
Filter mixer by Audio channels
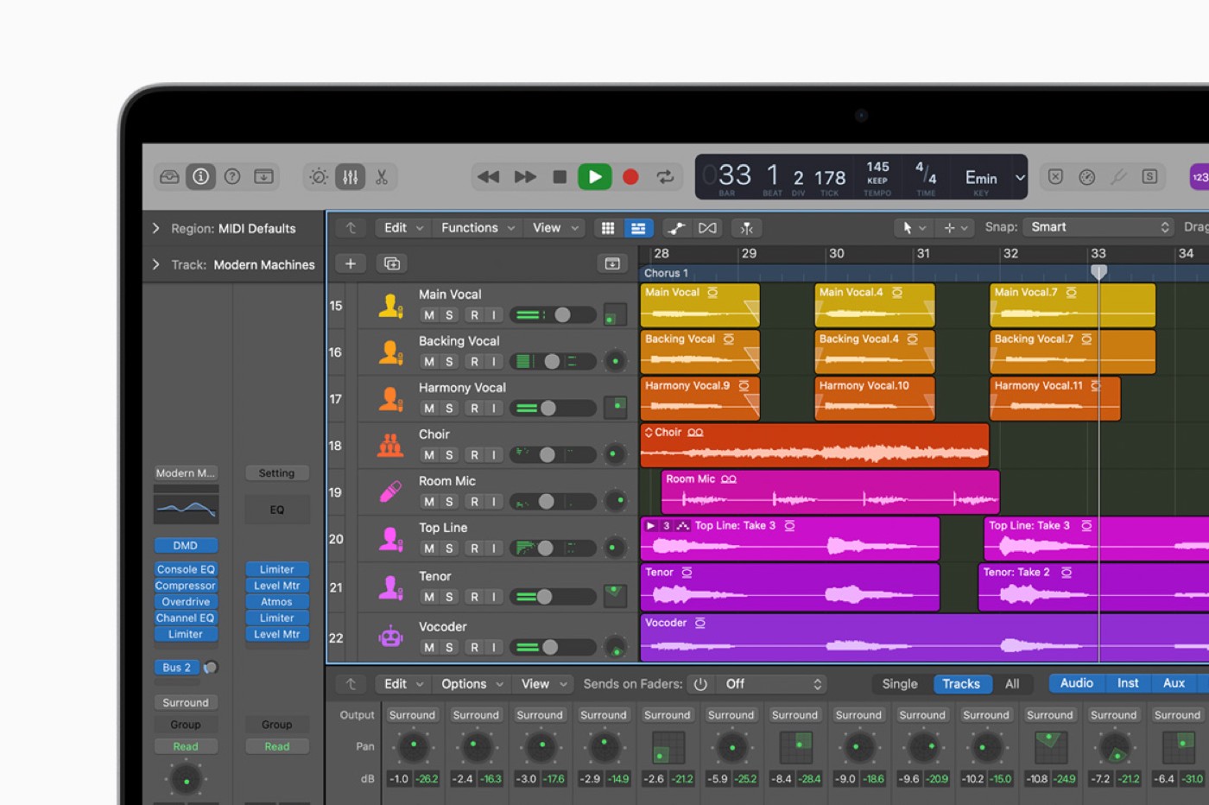pyautogui.click(x=1077, y=683)
